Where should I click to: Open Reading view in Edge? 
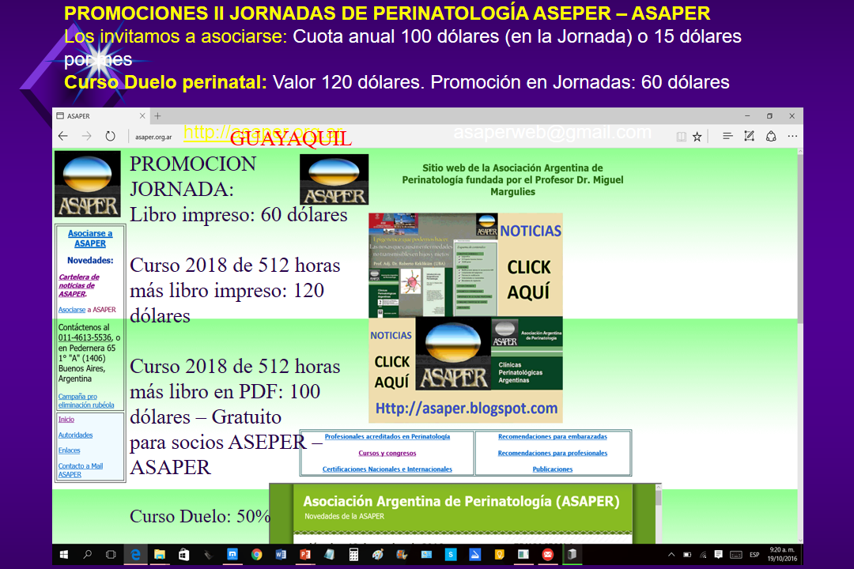click(681, 137)
